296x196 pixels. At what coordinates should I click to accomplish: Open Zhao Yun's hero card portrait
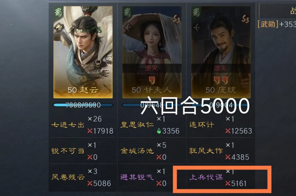[83, 52]
